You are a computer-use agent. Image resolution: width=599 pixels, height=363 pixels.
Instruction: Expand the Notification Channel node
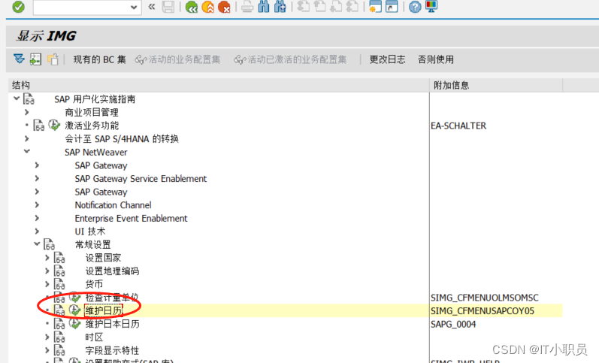[x=37, y=205]
